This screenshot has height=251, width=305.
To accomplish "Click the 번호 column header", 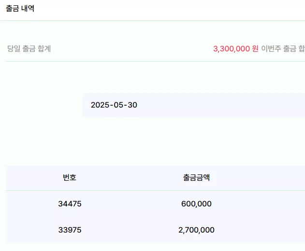I will tap(70, 177).
